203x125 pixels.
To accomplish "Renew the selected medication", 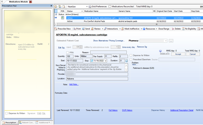I will 96,29.
